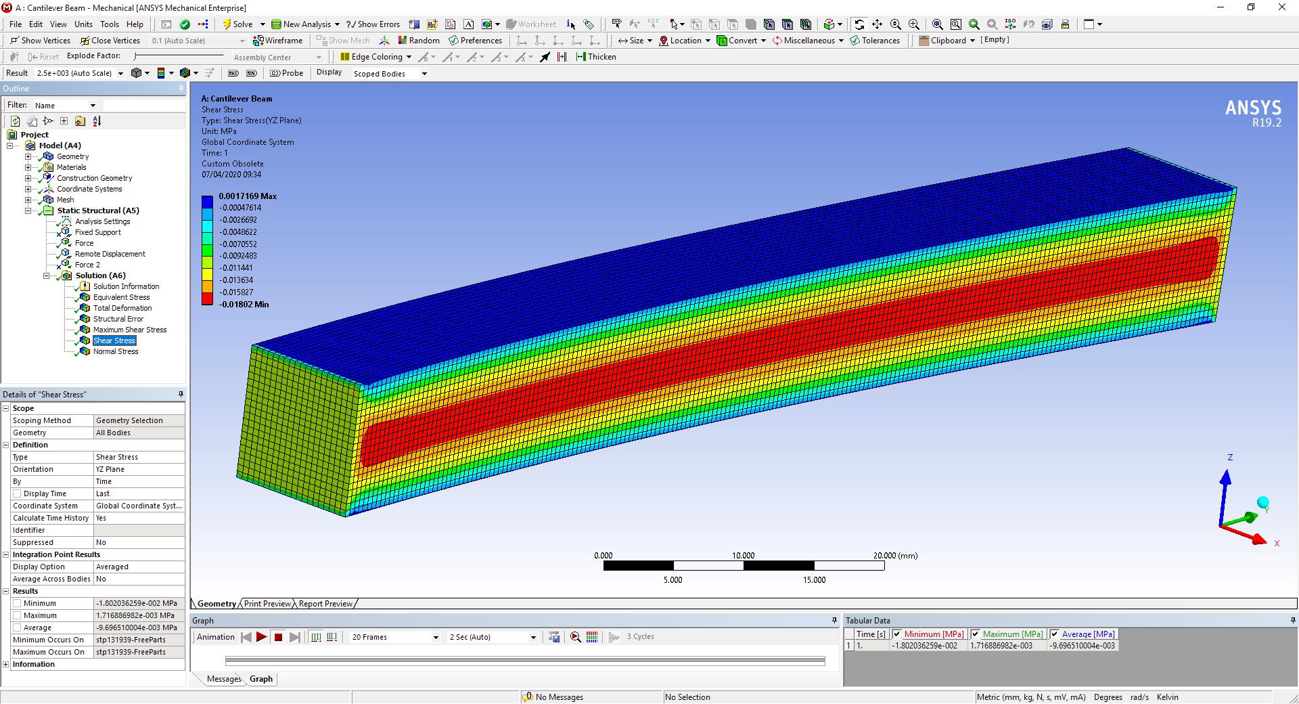This screenshot has height=704, width=1299.
Task: Select the Pan tool icon
Action: coord(878,24)
